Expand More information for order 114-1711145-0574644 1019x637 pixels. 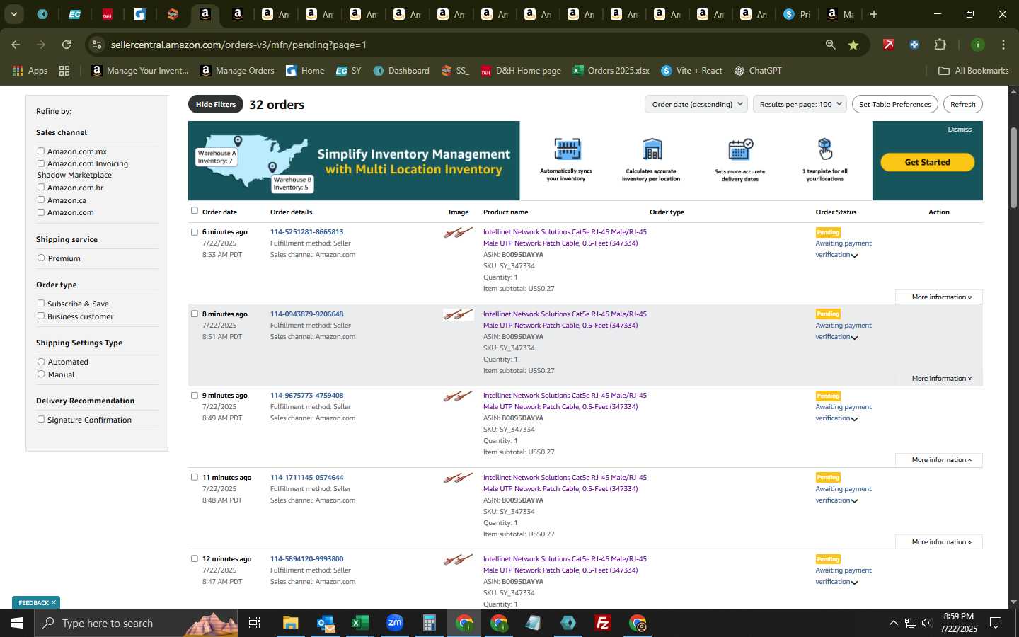939,541
